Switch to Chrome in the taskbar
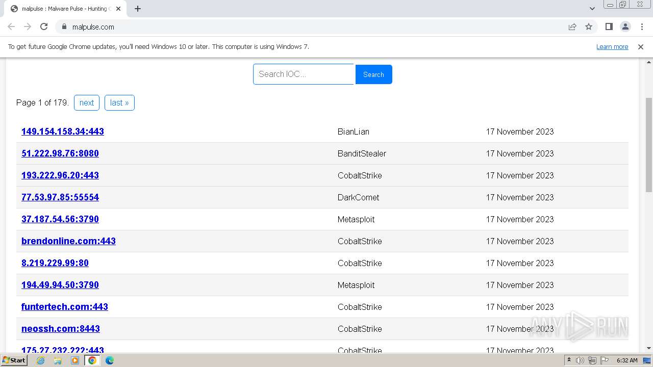Viewport: 653px width, 367px height. [x=92, y=360]
